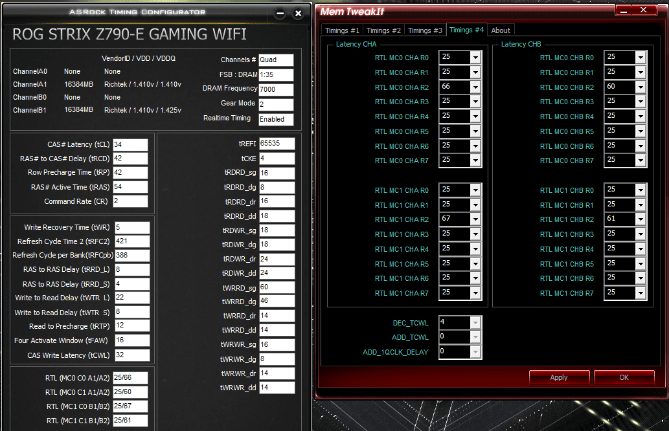Click the Write Recovery Time (tWR) field
Viewport: 669px width, 431px height.
click(132, 227)
